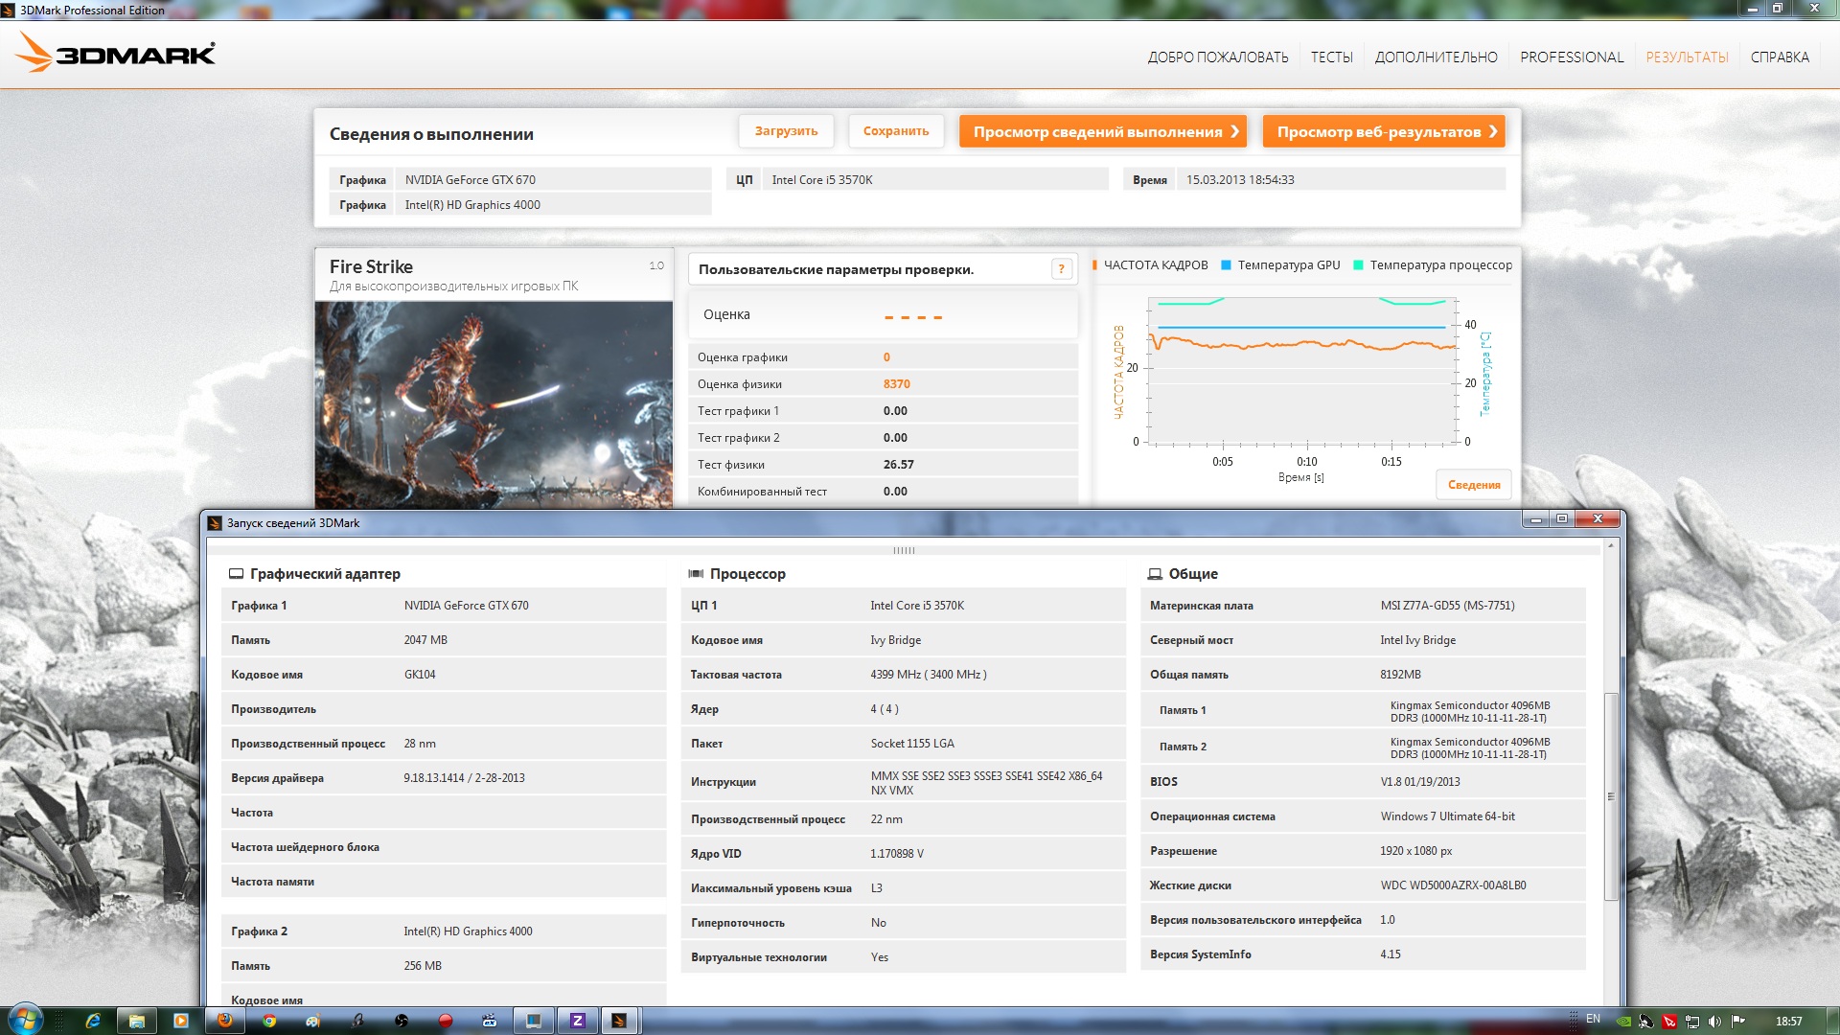Open the Professional tab
The width and height of the screenshot is (1840, 1035).
[x=1572, y=57]
